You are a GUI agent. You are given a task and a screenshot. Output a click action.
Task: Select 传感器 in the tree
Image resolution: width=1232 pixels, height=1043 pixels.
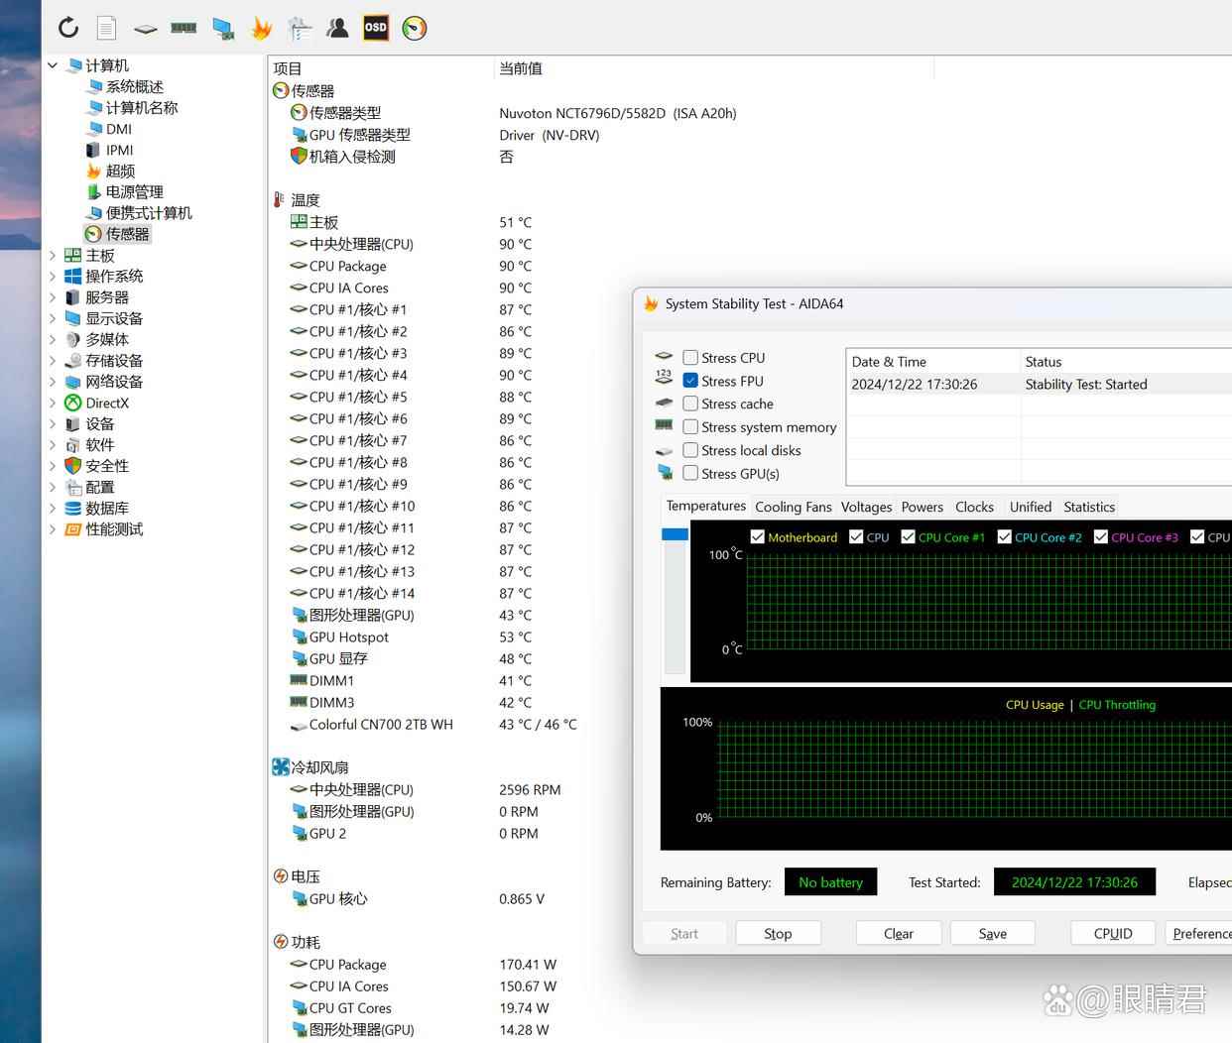(x=127, y=234)
